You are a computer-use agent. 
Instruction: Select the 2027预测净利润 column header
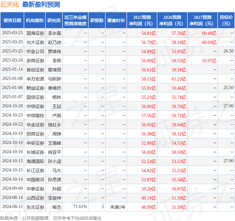(202, 21)
